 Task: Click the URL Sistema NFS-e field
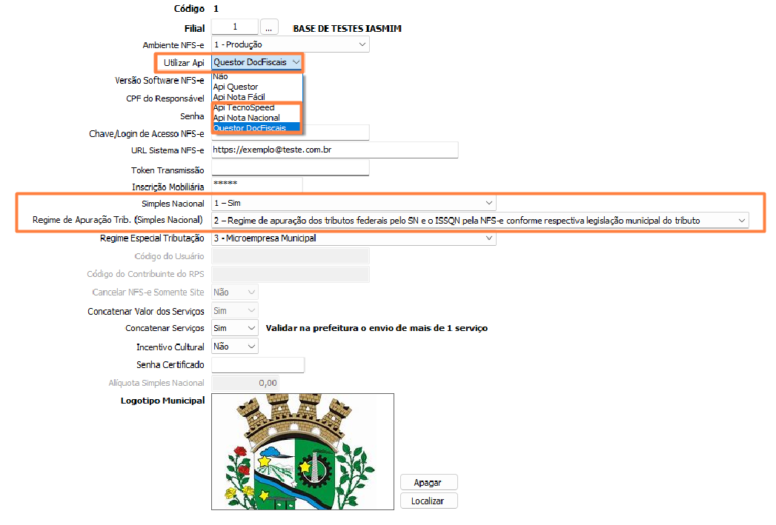[334, 150]
